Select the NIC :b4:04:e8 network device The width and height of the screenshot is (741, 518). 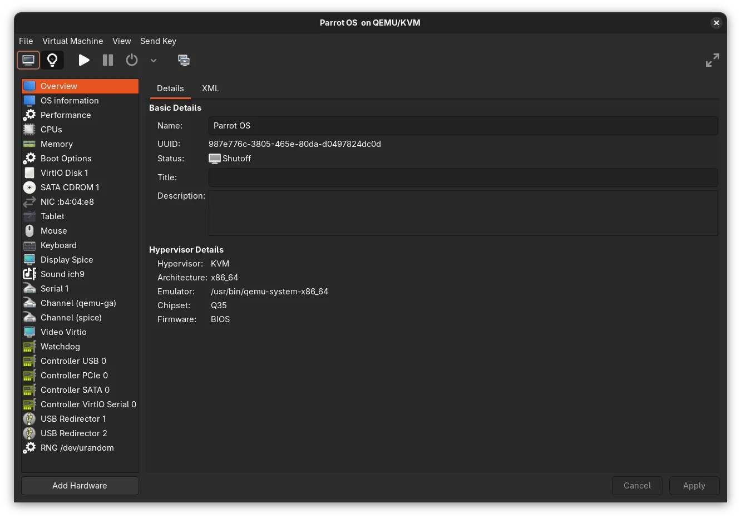point(80,202)
